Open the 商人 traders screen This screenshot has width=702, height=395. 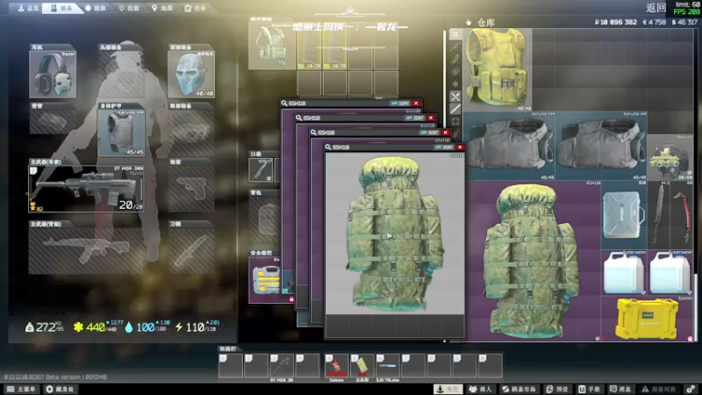point(479,389)
